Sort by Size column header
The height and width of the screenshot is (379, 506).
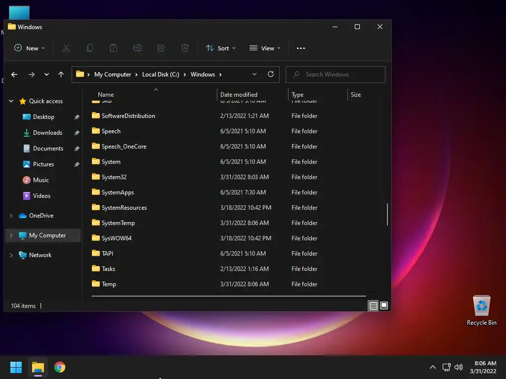click(x=356, y=94)
